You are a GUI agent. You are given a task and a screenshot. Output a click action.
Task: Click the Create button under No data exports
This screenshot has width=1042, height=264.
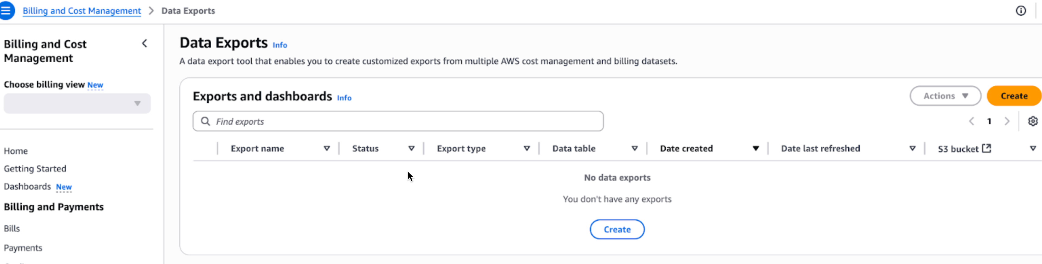pyautogui.click(x=617, y=229)
